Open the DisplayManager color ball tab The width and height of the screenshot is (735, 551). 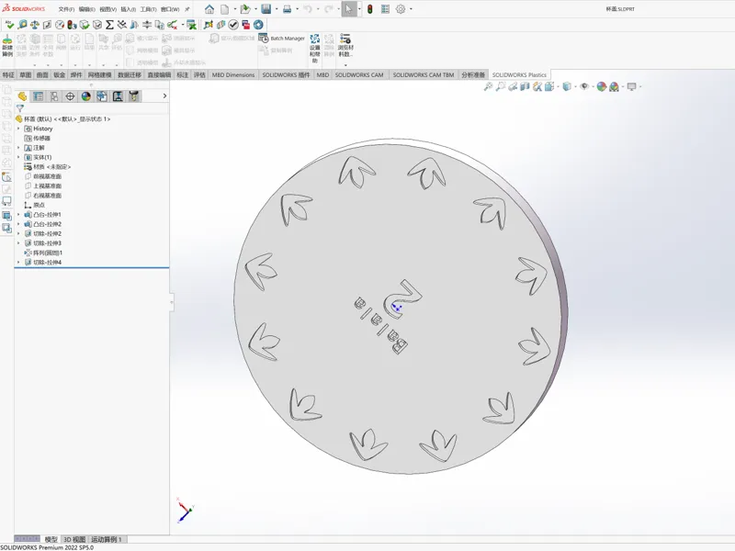(85, 96)
